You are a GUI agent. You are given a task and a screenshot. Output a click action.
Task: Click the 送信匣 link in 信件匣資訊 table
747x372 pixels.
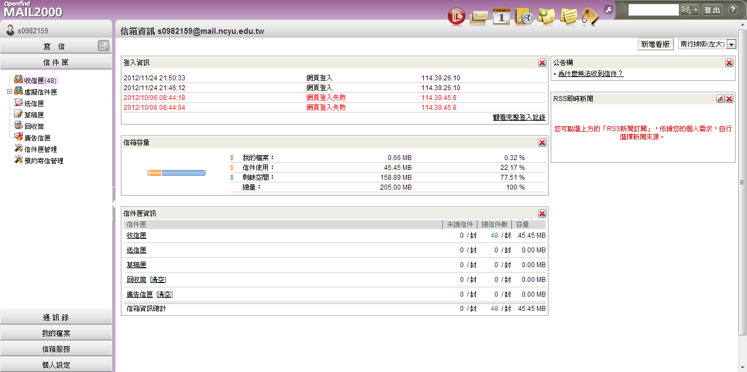[x=137, y=250]
